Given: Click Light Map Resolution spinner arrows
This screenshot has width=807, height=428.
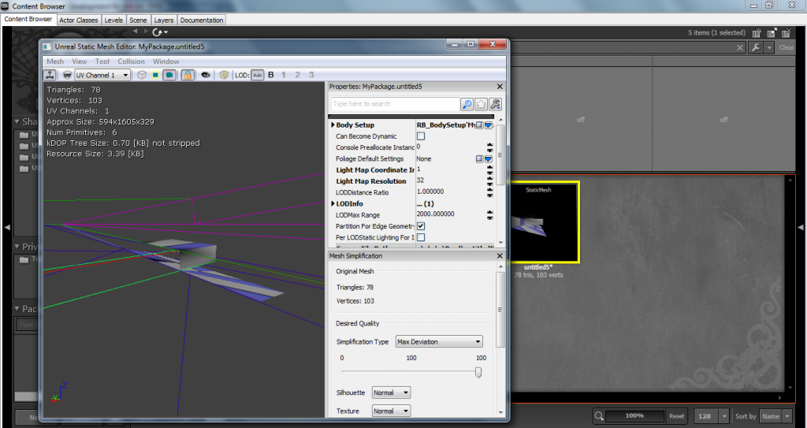Looking at the screenshot, I should (490, 181).
